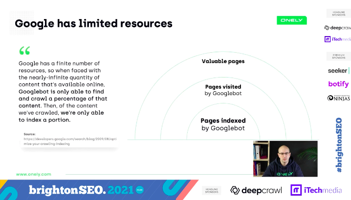Click the deepcrawl logo in right sidebar
351x200 pixels.
pyautogui.click(x=338, y=28)
